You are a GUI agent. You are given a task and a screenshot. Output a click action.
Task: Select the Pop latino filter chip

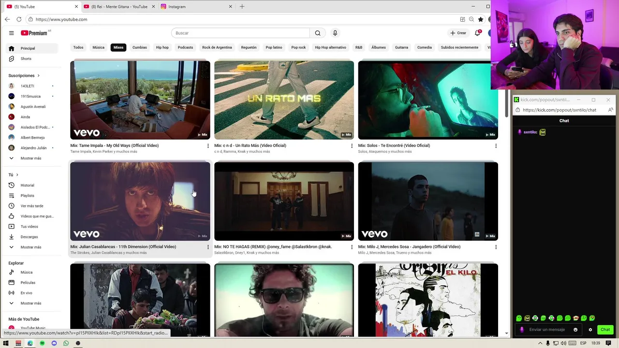click(274, 47)
